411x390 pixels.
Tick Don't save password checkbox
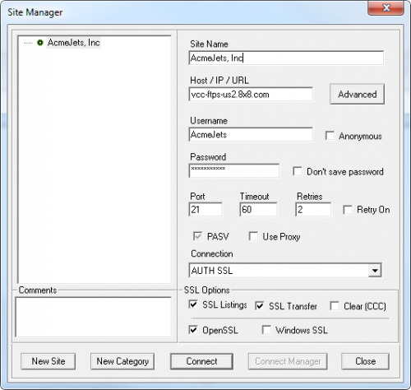tap(298, 171)
